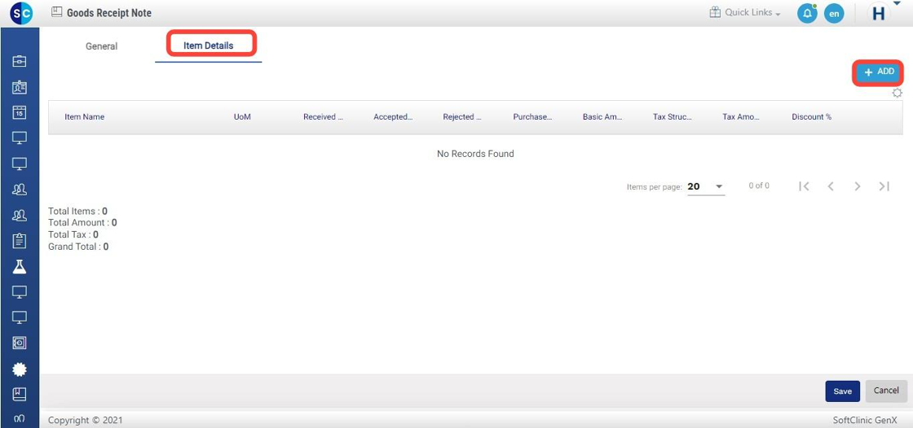Open the Items per page dropdown
Image resolution: width=913 pixels, height=428 pixels.
[705, 186]
